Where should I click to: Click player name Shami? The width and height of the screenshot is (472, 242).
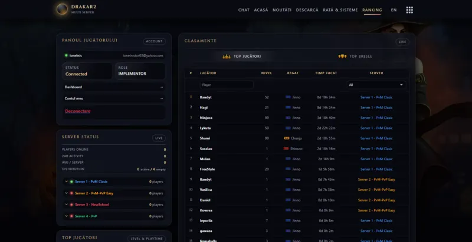tap(205, 138)
